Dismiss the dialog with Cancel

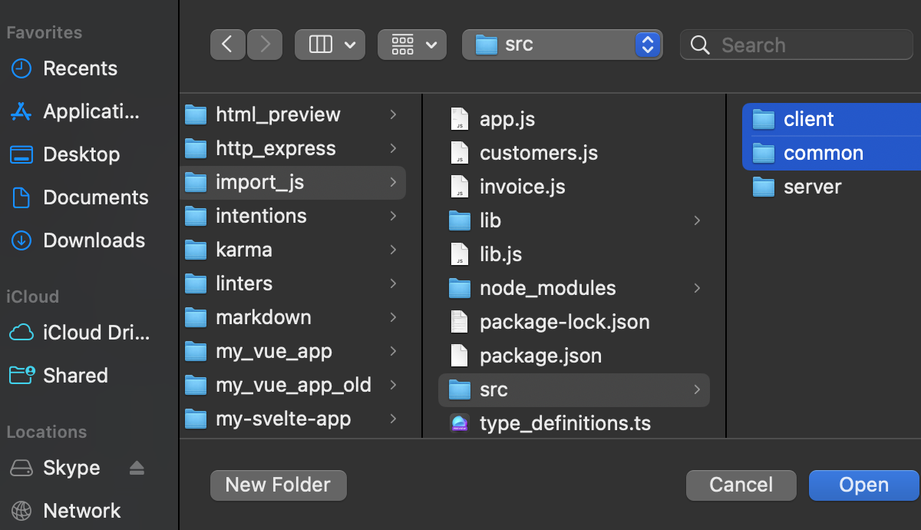741,485
